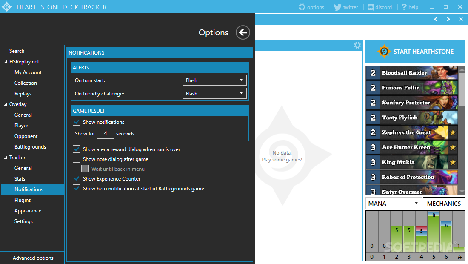Click deck list scrollbar thumb
Viewport: 468px width, 264px height.
coord(462,89)
